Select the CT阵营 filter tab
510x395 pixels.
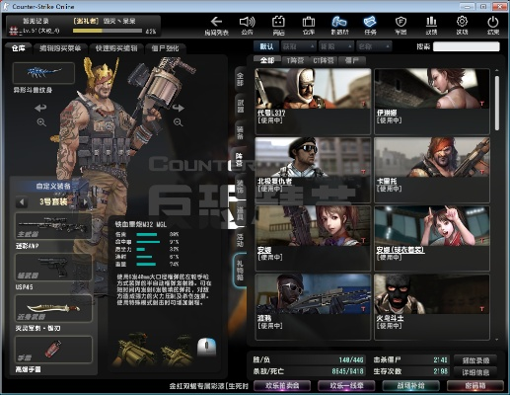323,60
